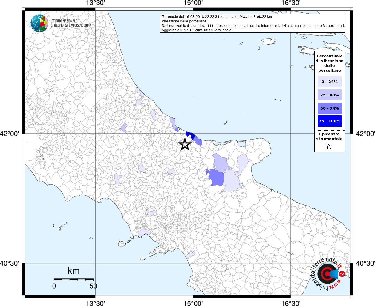
Task: Click the INGV globe logo
Action: pyautogui.click(x=39, y=23)
